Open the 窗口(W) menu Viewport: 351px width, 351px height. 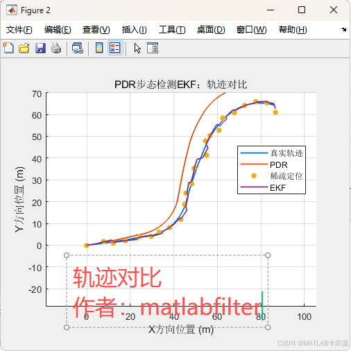(x=252, y=30)
